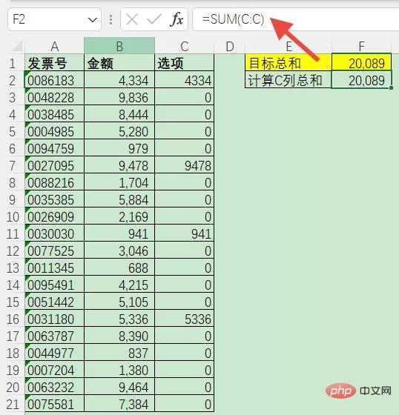Click the Cancel X formula icon
This screenshot has height=415, width=399.
(132, 19)
